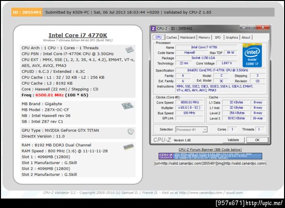Image resolution: width=285 pixels, height=208 pixels.
Task: Open the SPD tab
Action: click(218, 37)
